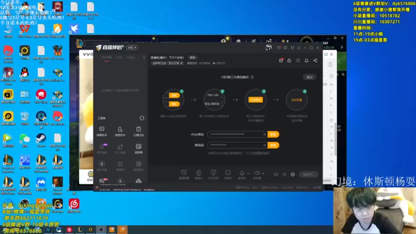Screen dimensions: 416x234
Task: Click the padlock icon in header
Action: 289,60
